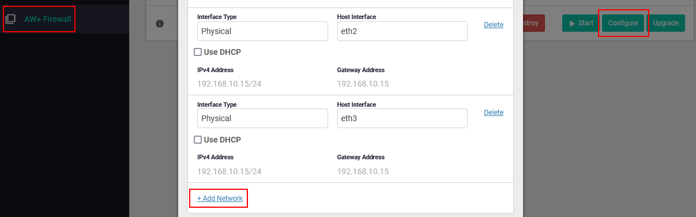Click the IPv4 Address field under eth2

(x=262, y=84)
